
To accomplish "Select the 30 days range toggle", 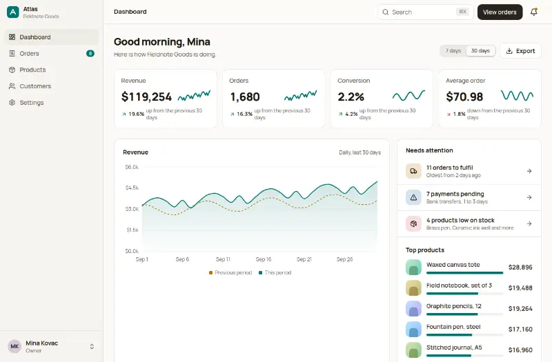I will (480, 50).
